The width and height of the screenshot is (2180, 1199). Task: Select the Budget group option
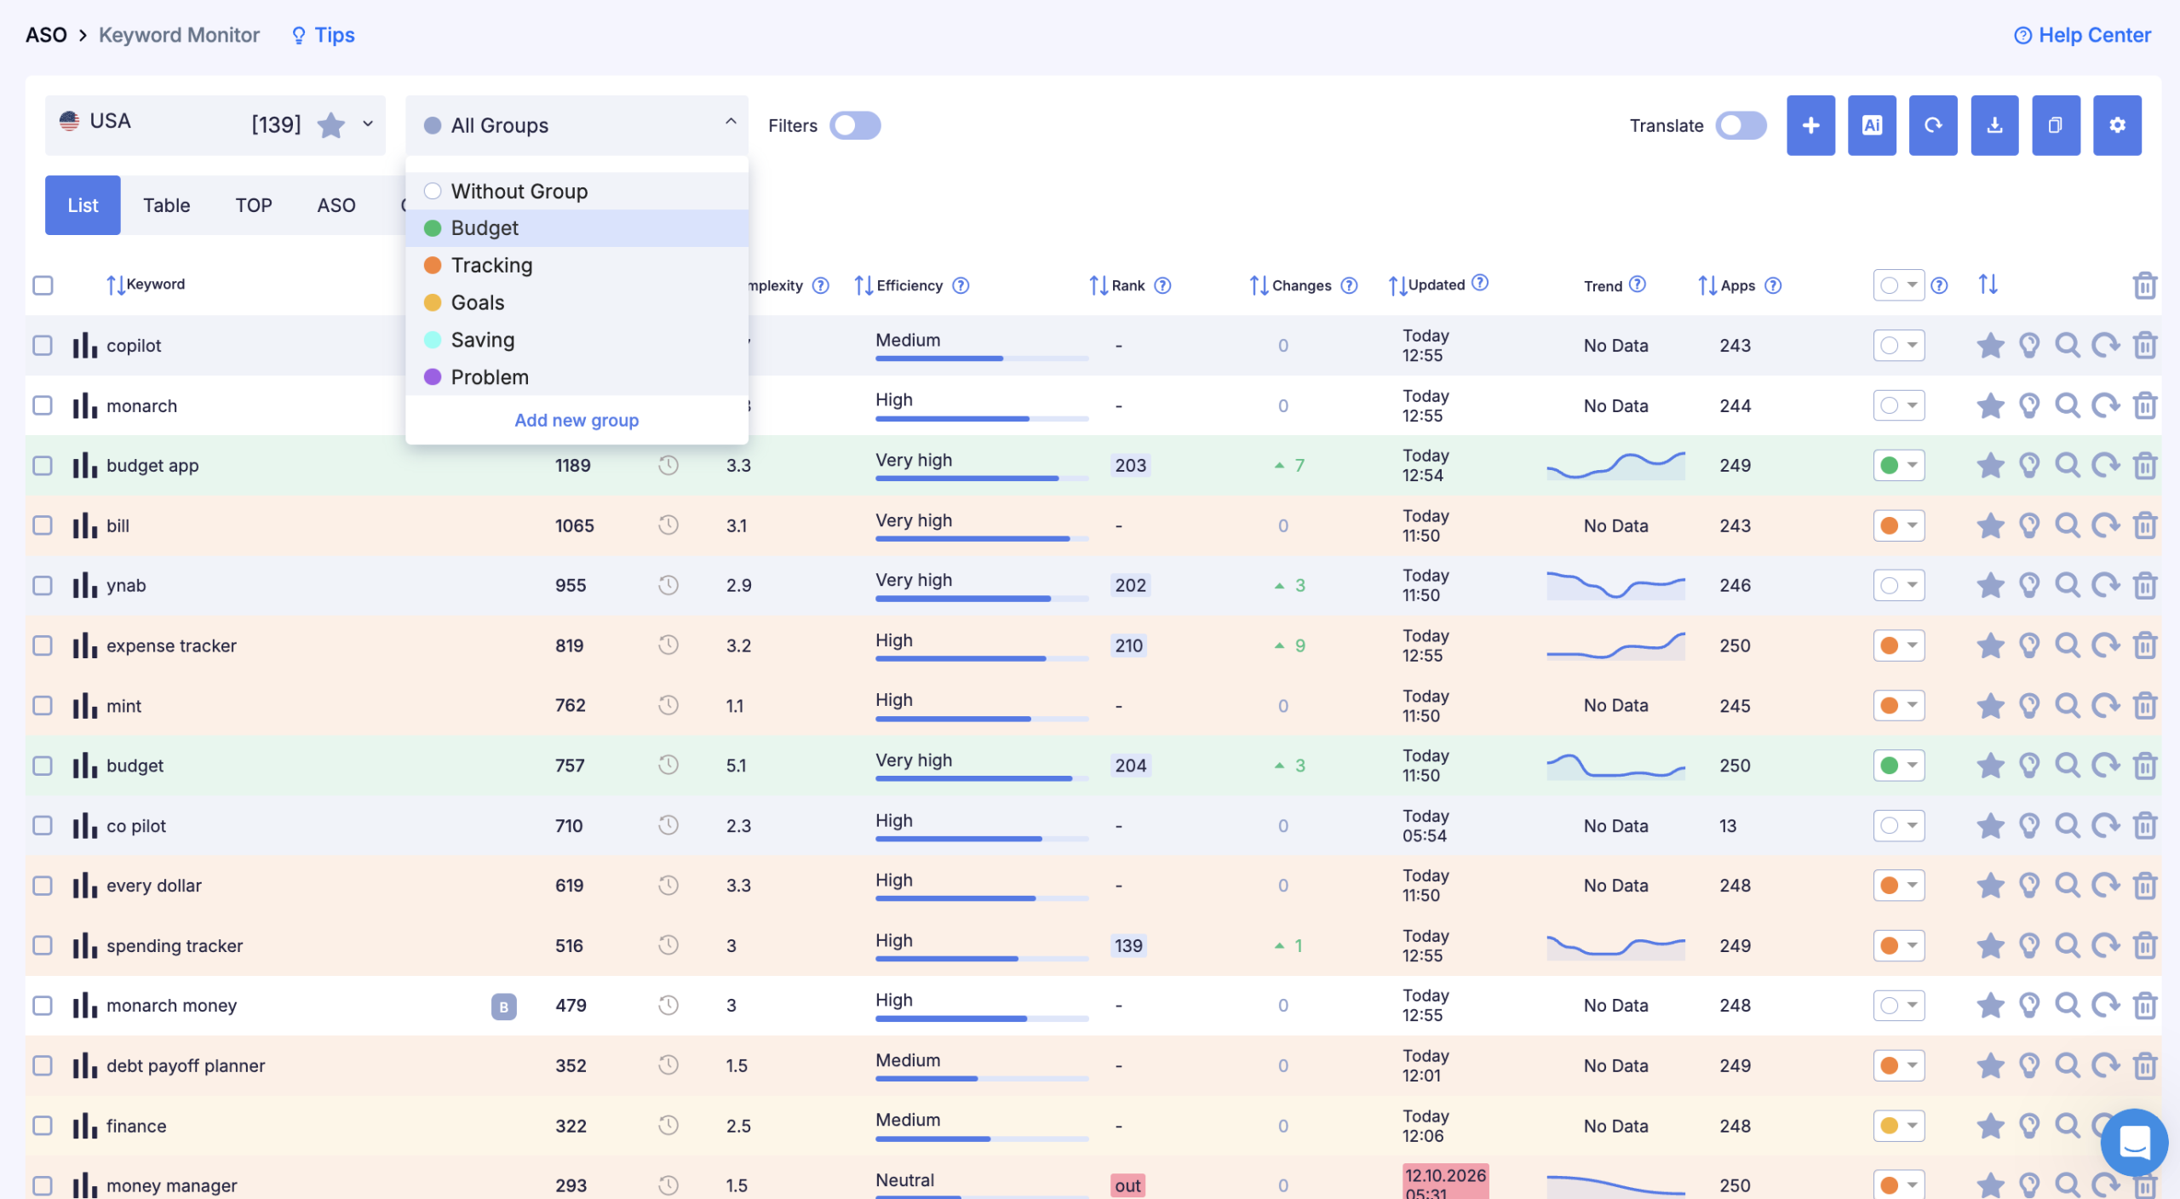click(x=577, y=228)
